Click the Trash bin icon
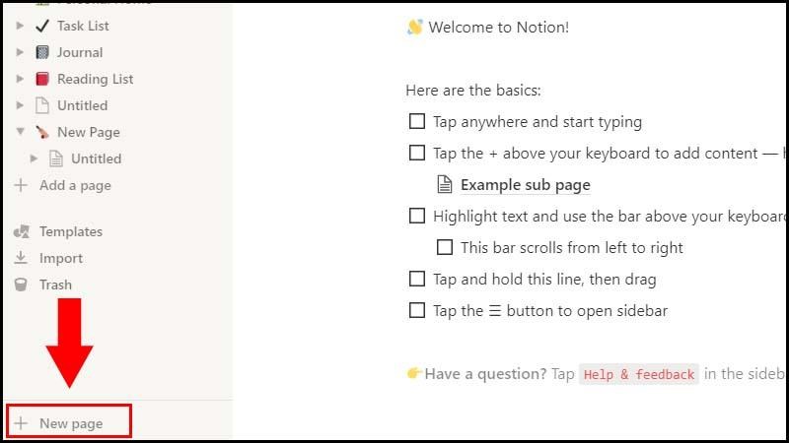Screen dimensions: 789x443 click(21, 285)
